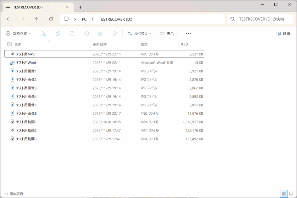The width and height of the screenshot is (297, 198).
Task: Go up one folder level
Action: tap(37, 19)
